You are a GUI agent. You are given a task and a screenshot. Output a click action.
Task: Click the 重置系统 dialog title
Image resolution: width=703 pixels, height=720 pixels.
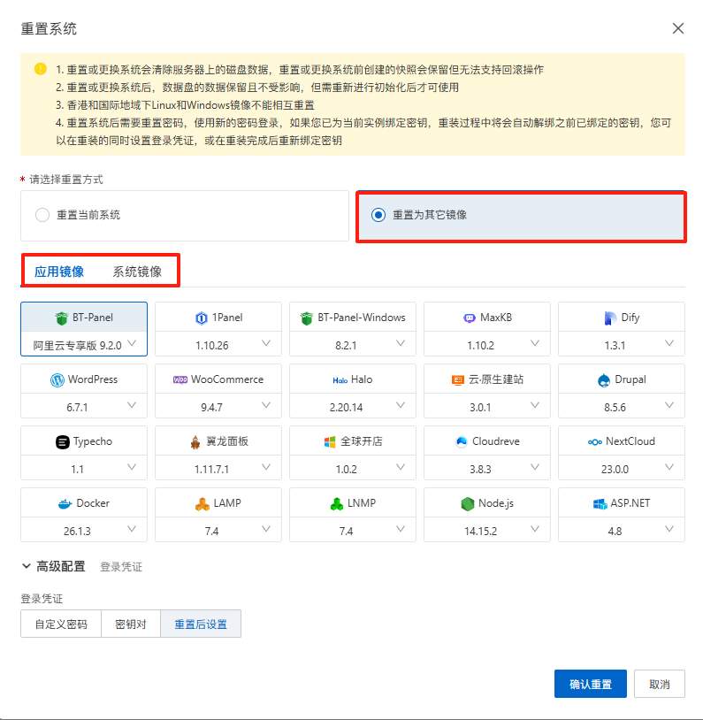coord(49,28)
